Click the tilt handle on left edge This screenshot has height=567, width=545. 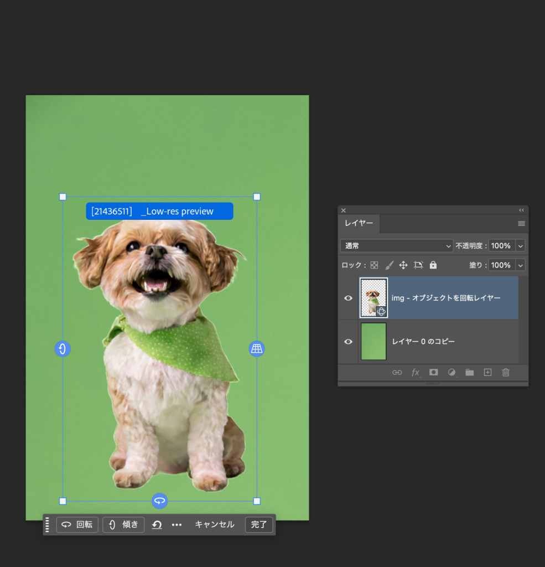coord(63,349)
